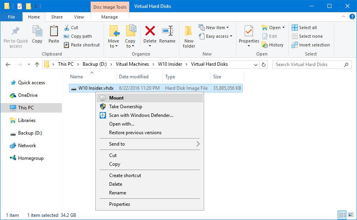Click the Paste clipboard icon

click(54, 31)
